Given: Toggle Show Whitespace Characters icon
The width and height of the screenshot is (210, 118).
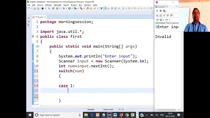Looking at the screenshot, I should [x=119, y=9].
